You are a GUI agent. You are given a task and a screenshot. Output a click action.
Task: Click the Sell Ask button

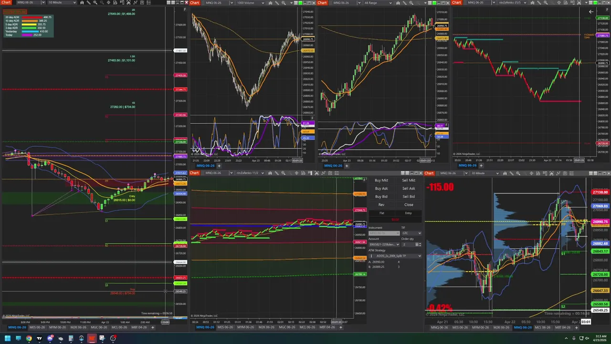[x=409, y=189]
